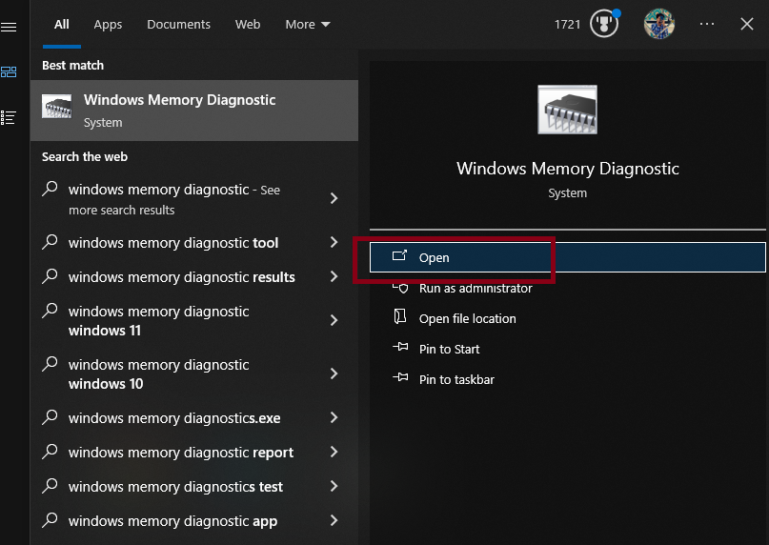This screenshot has height=545, width=769.
Task: Open the three-dot options menu
Action: click(x=707, y=25)
